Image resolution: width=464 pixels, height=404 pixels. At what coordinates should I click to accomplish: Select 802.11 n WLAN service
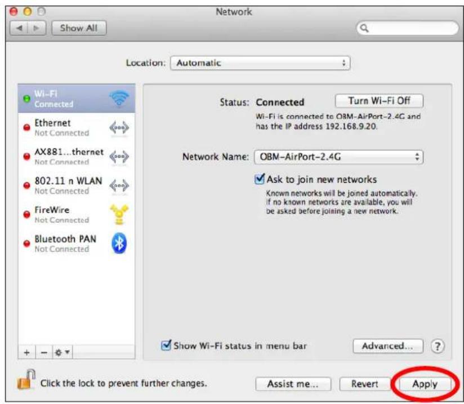click(x=77, y=186)
